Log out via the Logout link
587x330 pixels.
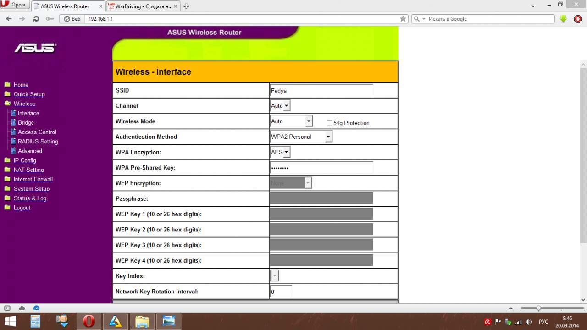point(22,208)
